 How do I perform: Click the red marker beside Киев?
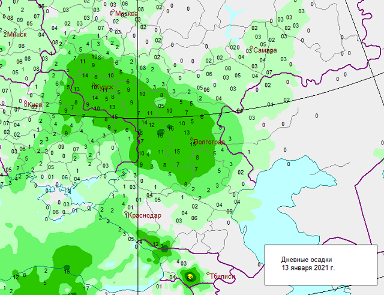(25, 103)
